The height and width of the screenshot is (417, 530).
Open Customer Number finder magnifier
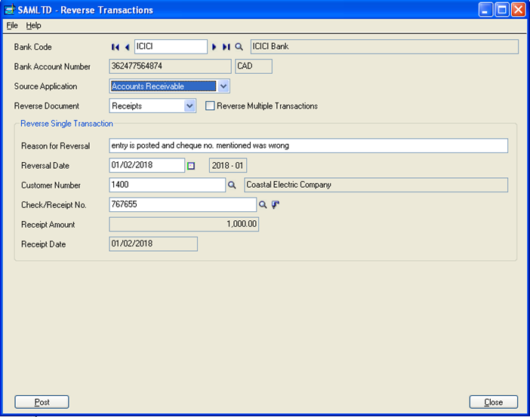pyautogui.click(x=232, y=185)
